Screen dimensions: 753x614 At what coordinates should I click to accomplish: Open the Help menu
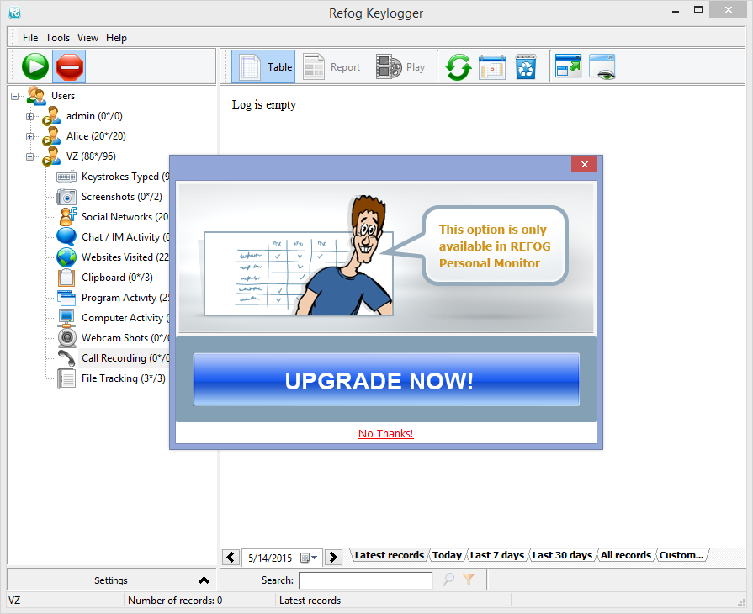(116, 38)
